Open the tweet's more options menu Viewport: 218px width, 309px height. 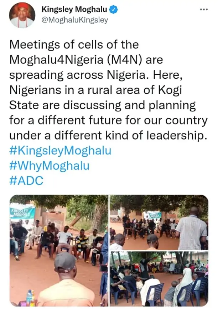point(203,9)
